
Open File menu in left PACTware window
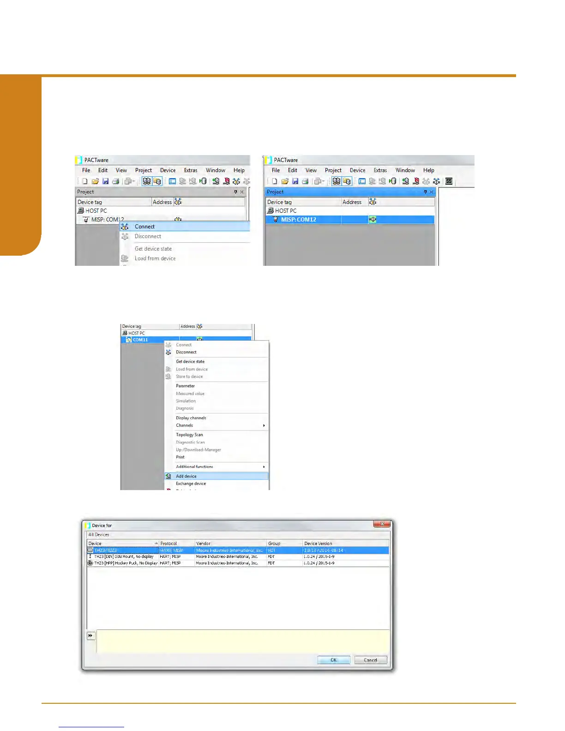tap(86, 170)
